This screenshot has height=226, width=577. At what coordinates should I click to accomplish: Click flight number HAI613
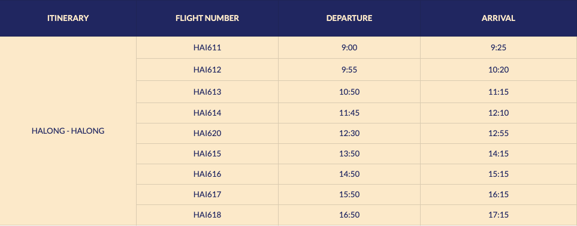pyautogui.click(x=207, y=92)
